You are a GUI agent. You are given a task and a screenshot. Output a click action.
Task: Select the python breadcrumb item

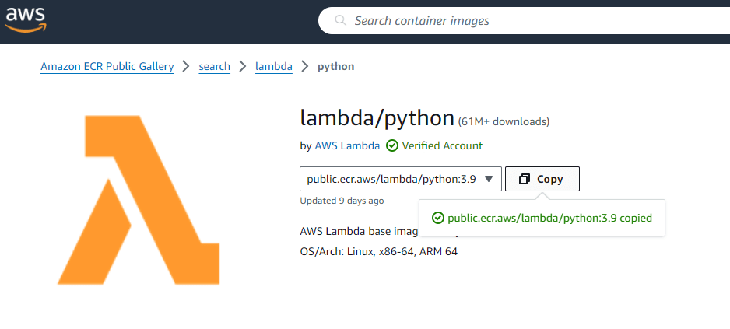click(335, 66)
